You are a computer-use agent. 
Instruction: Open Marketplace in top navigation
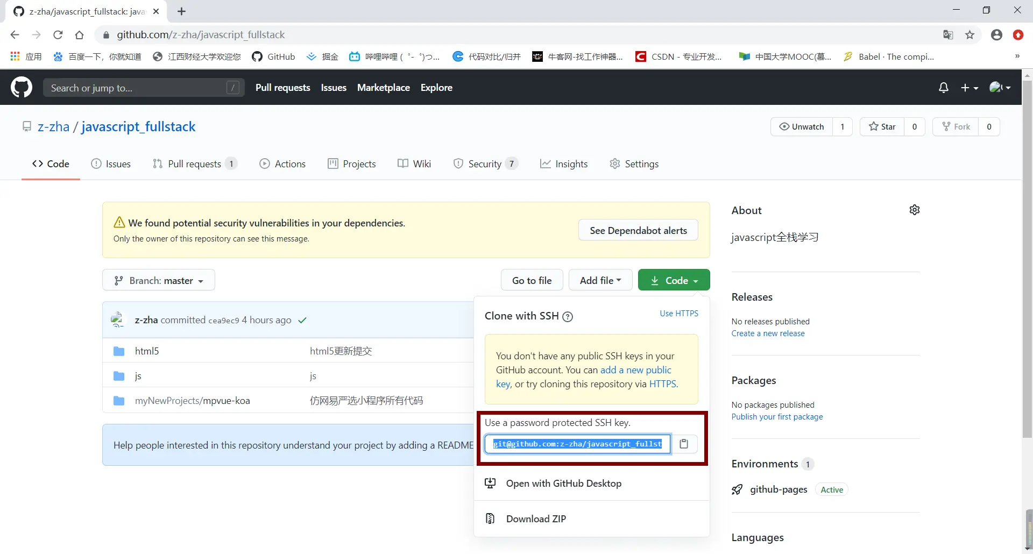(384, 88)
